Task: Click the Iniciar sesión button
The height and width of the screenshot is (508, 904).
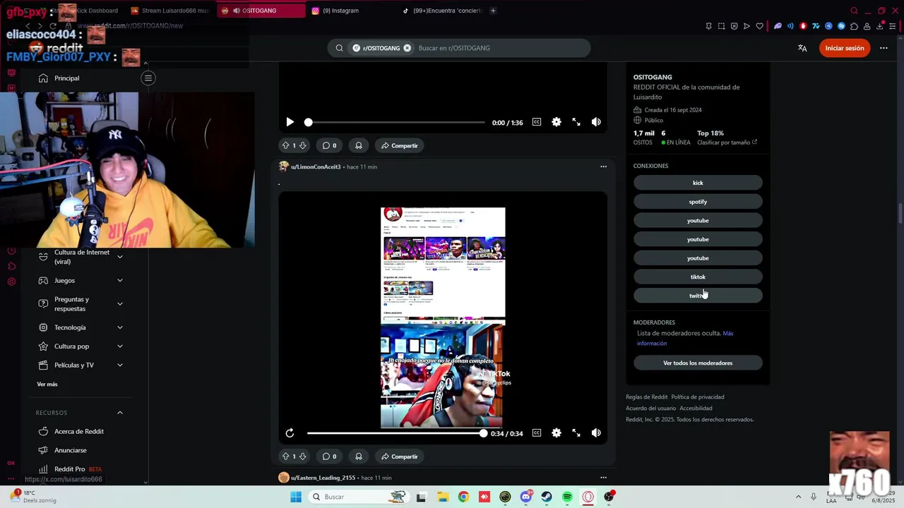Action: coord(845,48)
